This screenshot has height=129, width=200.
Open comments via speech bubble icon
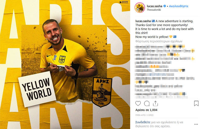(147, 104)
